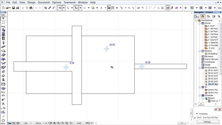Open the Options menu
This screenshot has width=222, height=125.
click(57, 2)
